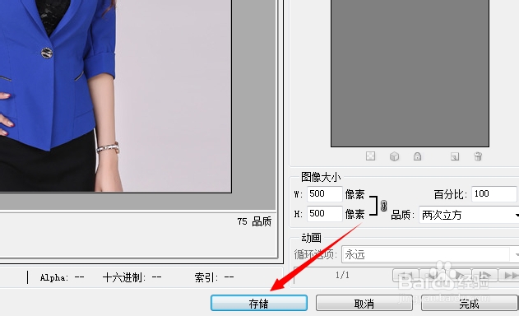Image resolution: width=519 pixels, height=316 pixels.
Task: Click the shift colors to web palette cube icon
Action: [394, 156]
